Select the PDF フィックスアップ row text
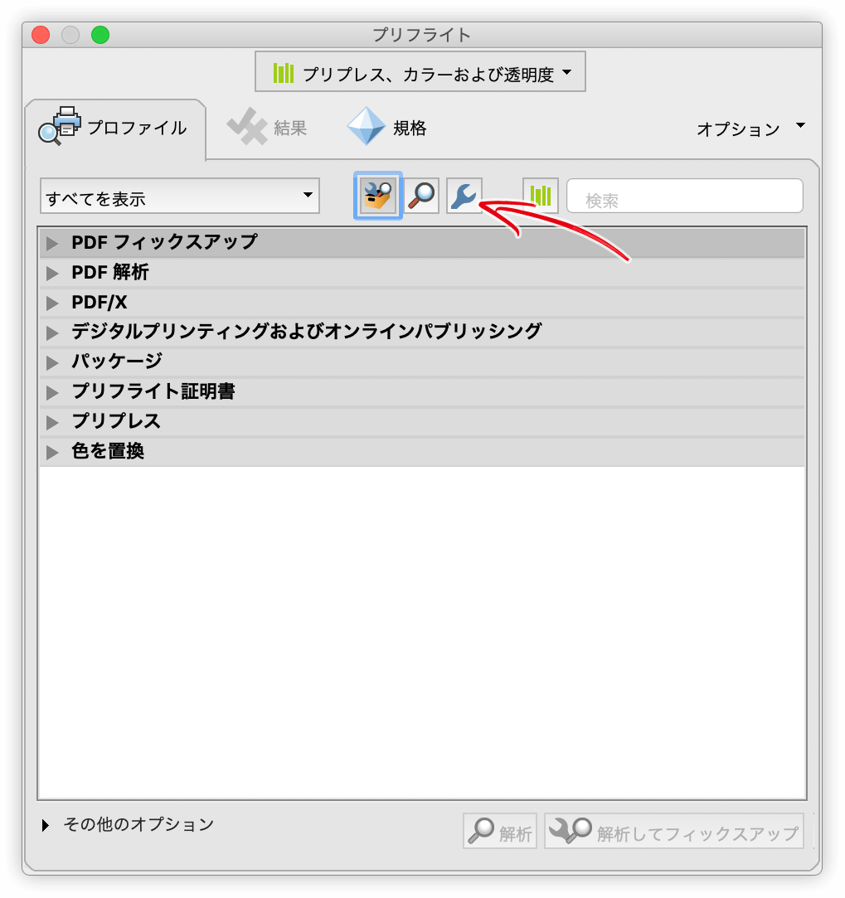The height and width of the screenshot is (898, 845). (164, 242)
